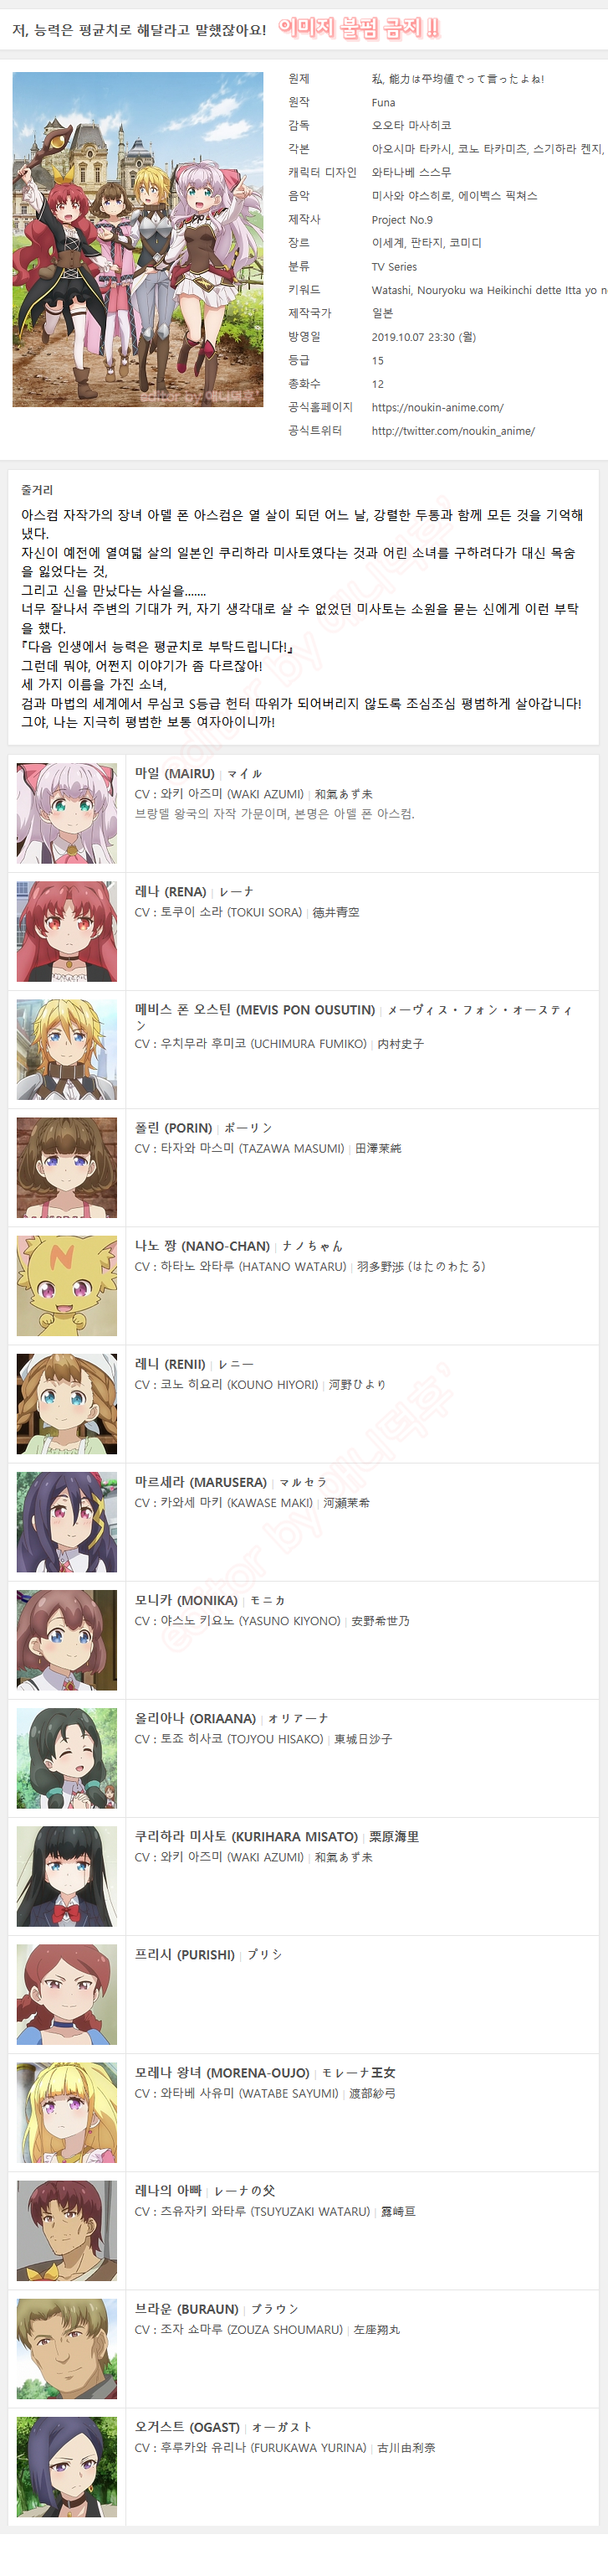Click voice actor name Waki Azumi under Mairu
The width and height of the screenshot is (608, 2576).
coord(232,794)
